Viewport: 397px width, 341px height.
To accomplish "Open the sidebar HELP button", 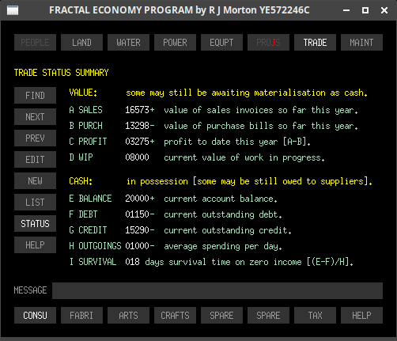I will point(35,245).
